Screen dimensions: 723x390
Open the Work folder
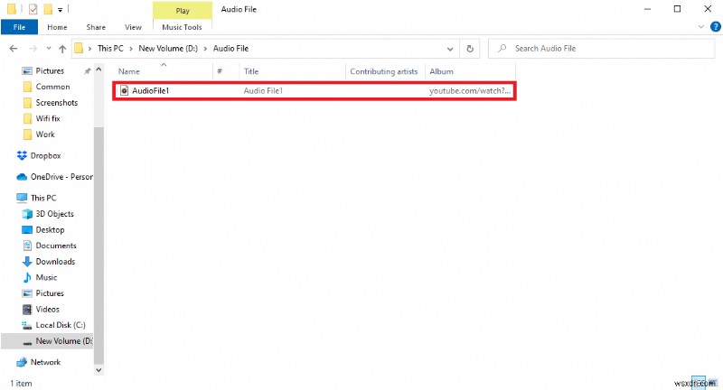45,135
